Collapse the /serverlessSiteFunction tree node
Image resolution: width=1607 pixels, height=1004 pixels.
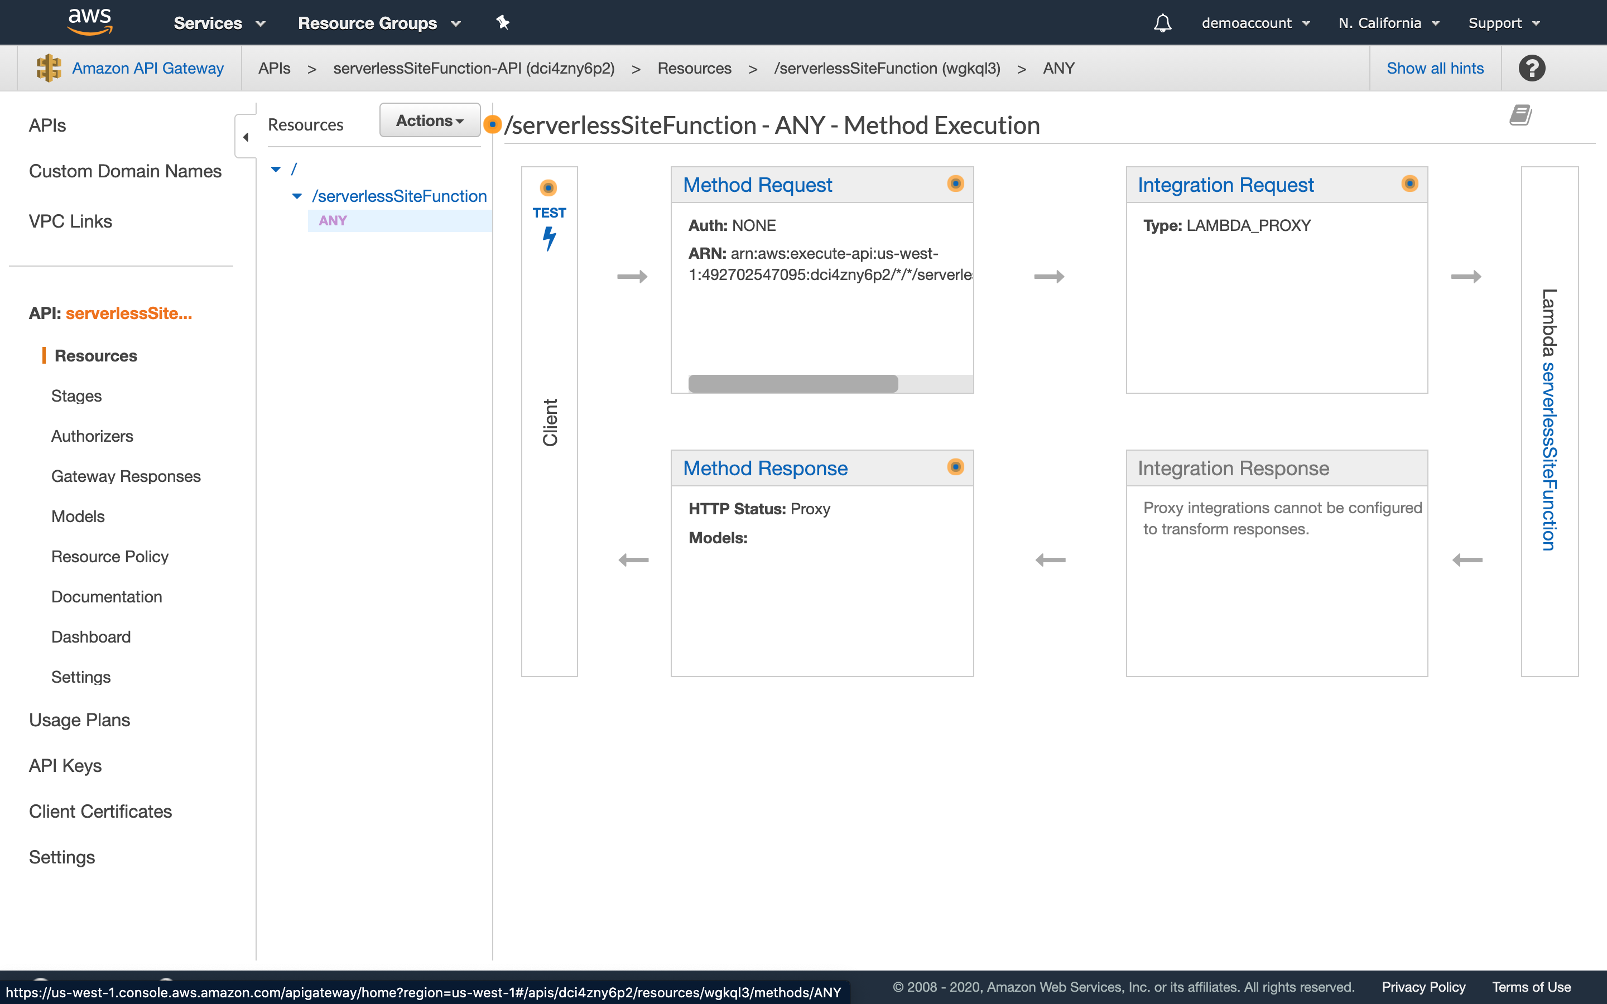297,196
